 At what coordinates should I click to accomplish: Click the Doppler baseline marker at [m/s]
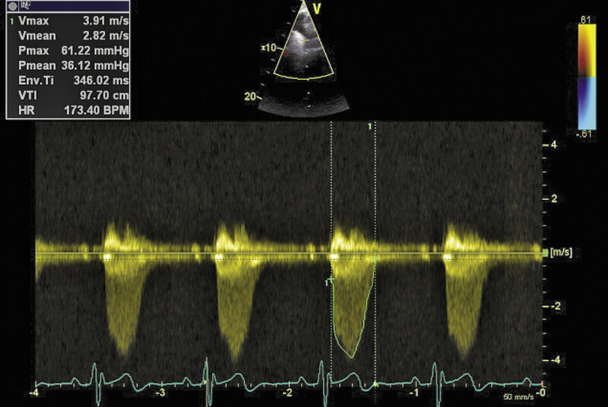[x=546, y=253]
